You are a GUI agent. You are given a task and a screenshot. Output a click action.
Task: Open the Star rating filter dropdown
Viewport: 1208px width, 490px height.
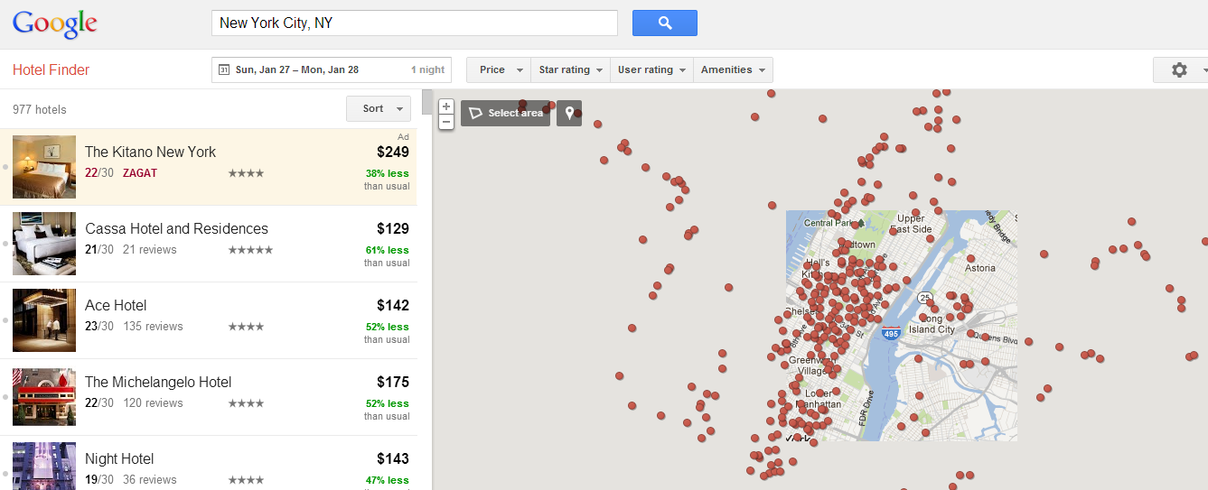click(x=571, y=69)
